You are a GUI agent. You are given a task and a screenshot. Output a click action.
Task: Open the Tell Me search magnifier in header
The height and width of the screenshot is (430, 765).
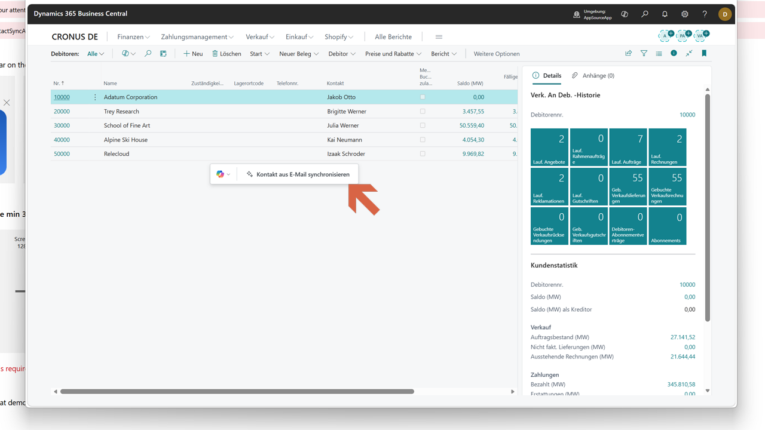tap(645, 14)
